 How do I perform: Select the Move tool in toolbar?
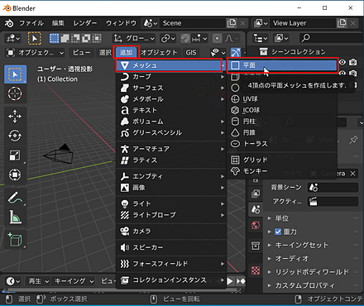point(15,117)
